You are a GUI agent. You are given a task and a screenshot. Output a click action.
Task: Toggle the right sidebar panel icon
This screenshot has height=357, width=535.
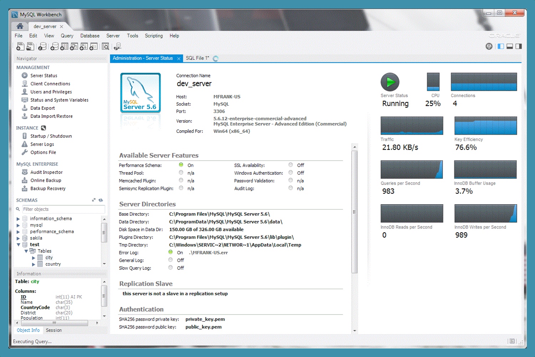[519, 46]
